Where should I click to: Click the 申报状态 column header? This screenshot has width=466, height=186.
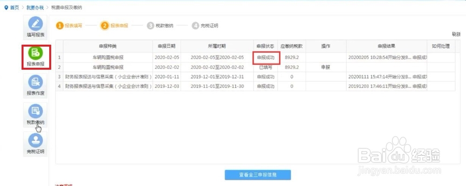(x=266, y=46)
